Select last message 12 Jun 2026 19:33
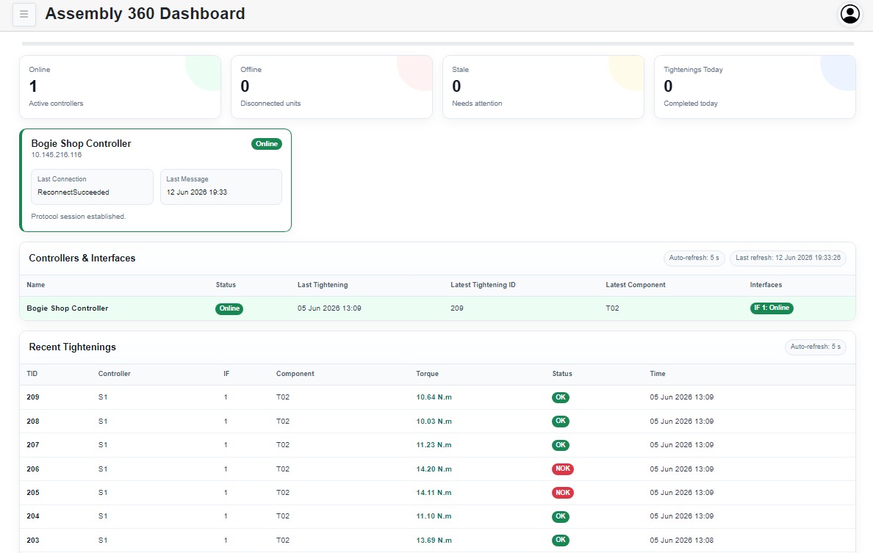Image resolution: width=873 pixels, height=553 pixels. (196, 192)
